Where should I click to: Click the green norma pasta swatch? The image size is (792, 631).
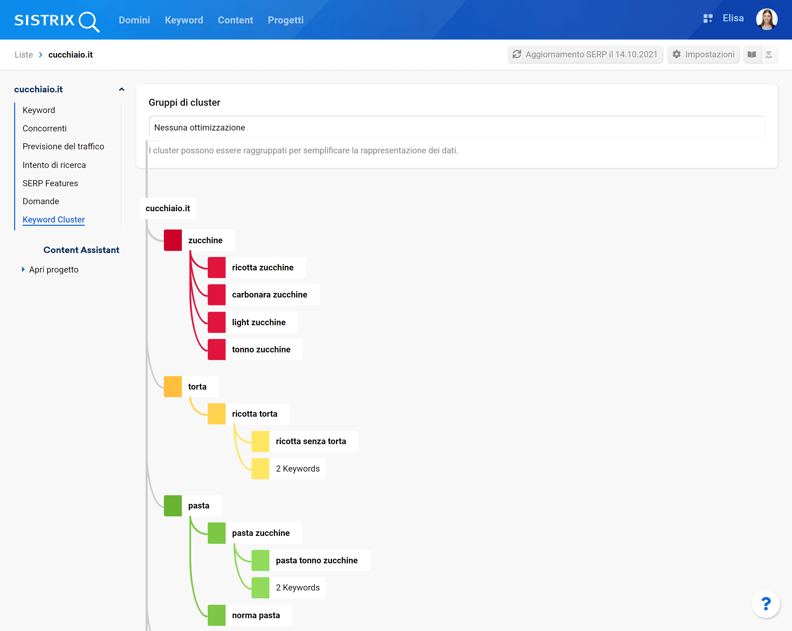point(216,615)
